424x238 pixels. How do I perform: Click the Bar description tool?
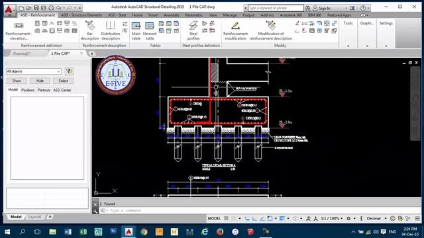coord(90,30)
